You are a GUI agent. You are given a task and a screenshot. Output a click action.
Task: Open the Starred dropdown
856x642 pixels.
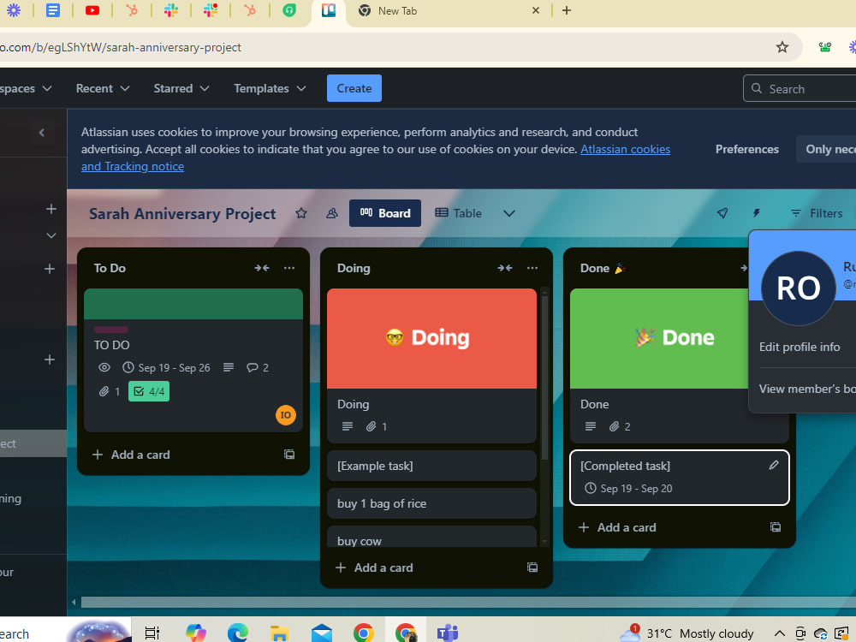click(x=181, y=88)
